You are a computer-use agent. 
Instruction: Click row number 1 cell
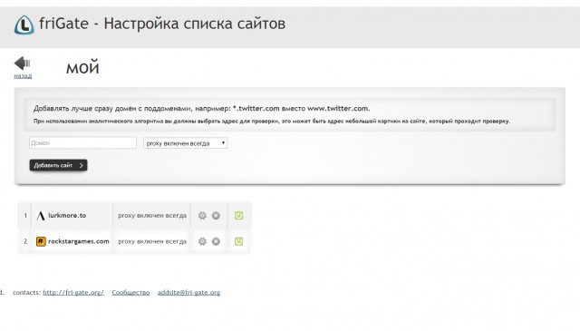25,216
